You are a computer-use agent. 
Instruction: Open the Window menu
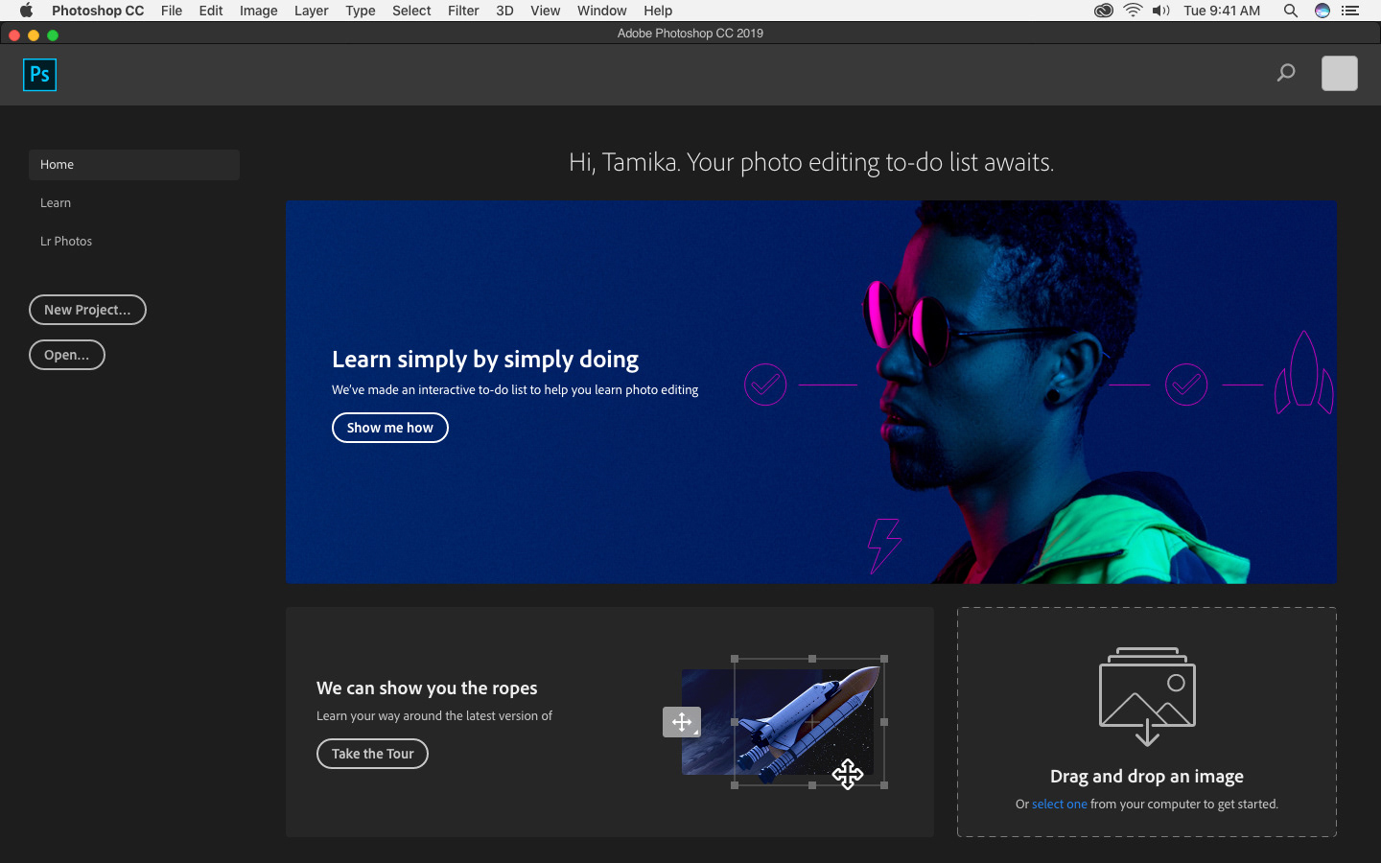tap(601, 11)
